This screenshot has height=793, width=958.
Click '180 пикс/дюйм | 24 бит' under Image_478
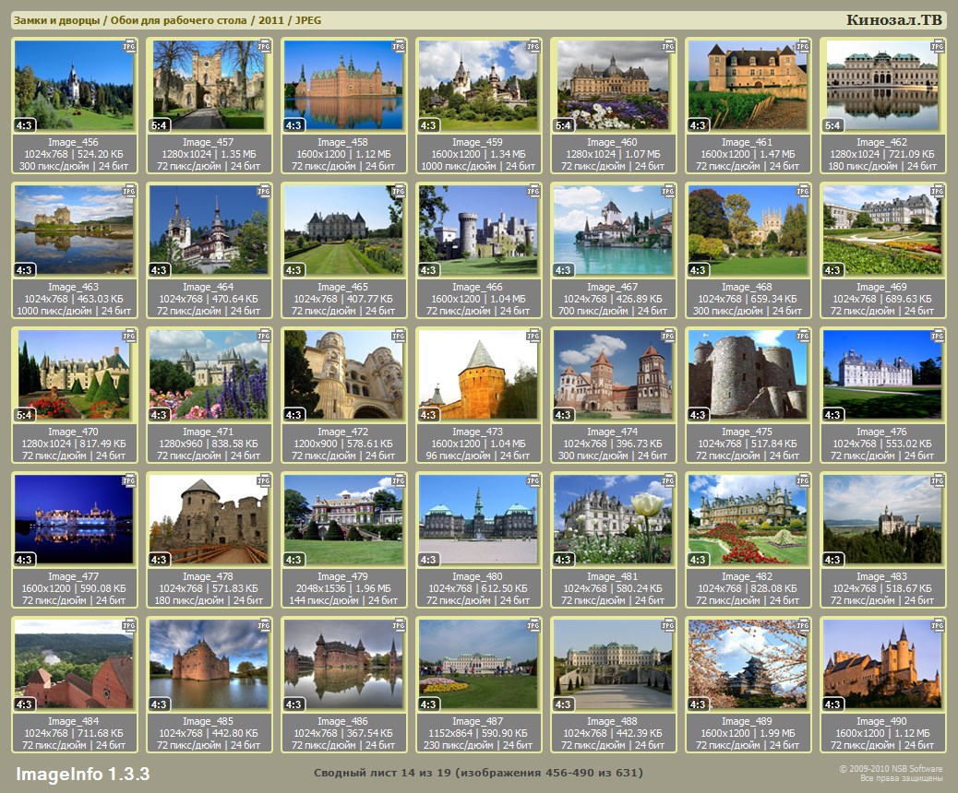pyautogui.click(x=209, y=599)
